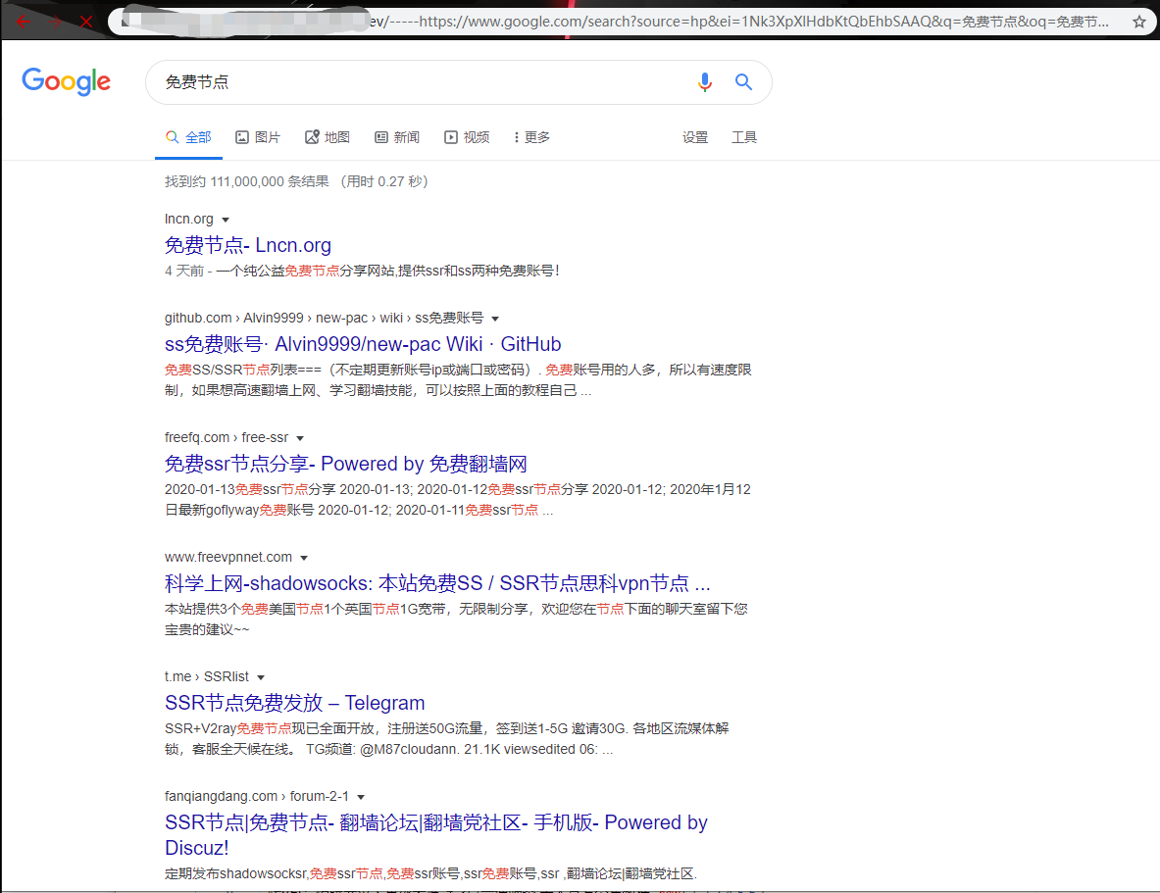Screen dimensions: 1160x893
Task: Open the ss免费账号 Alvin9999 GitHub result
Action: point(363,344)
